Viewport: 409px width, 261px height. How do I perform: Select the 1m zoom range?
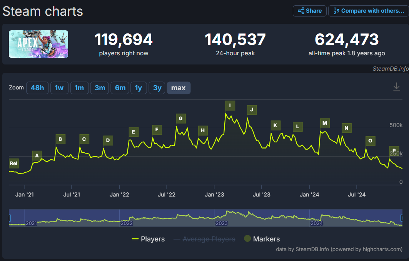click(79, 88)
